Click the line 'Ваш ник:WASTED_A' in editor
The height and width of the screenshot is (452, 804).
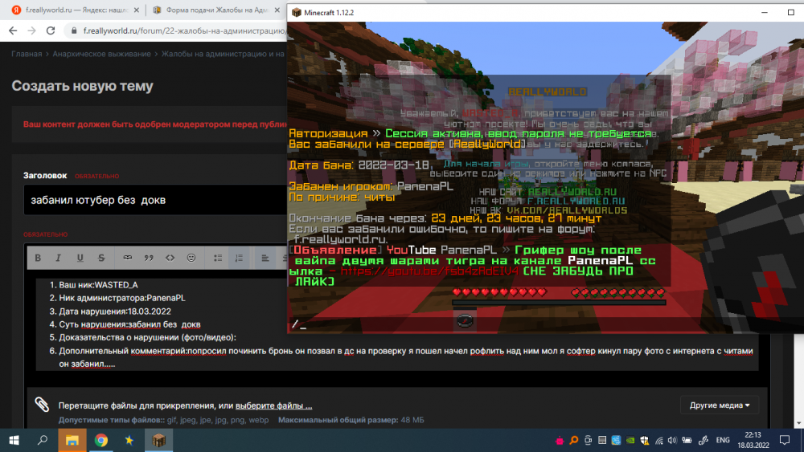[x=98, y=285]
